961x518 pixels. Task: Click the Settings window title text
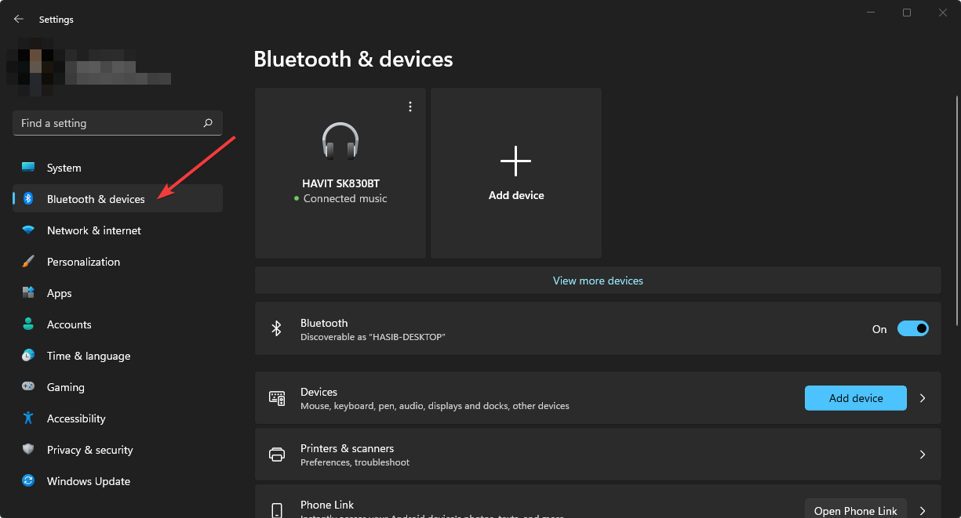coord(56,20)
